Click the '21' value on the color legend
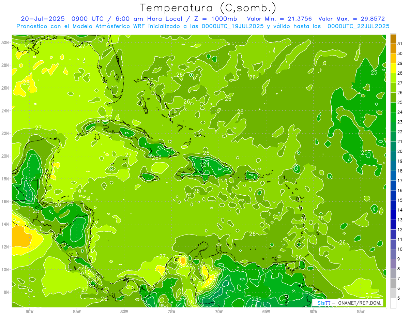The width and height of the screenshot is (409, 316). (x=400, y=141)
